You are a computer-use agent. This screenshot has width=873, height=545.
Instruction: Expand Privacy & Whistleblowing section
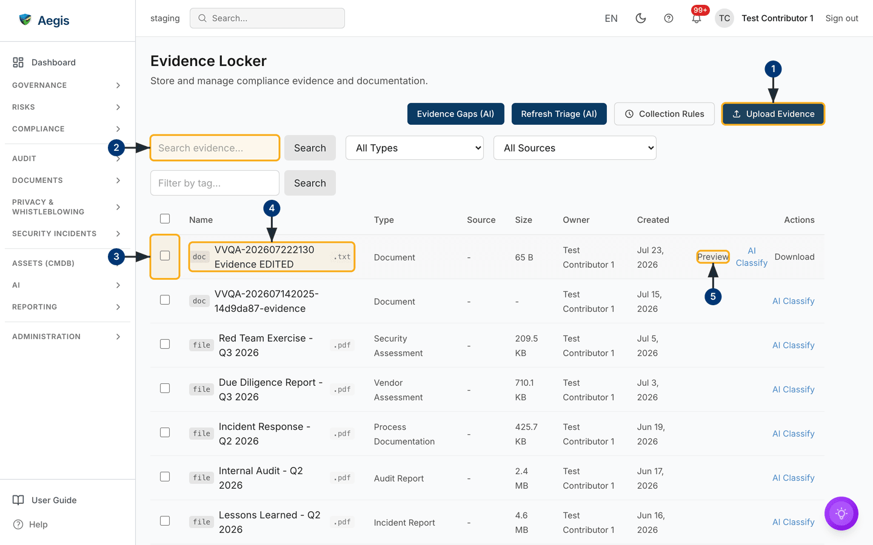(x=67, y=207)
